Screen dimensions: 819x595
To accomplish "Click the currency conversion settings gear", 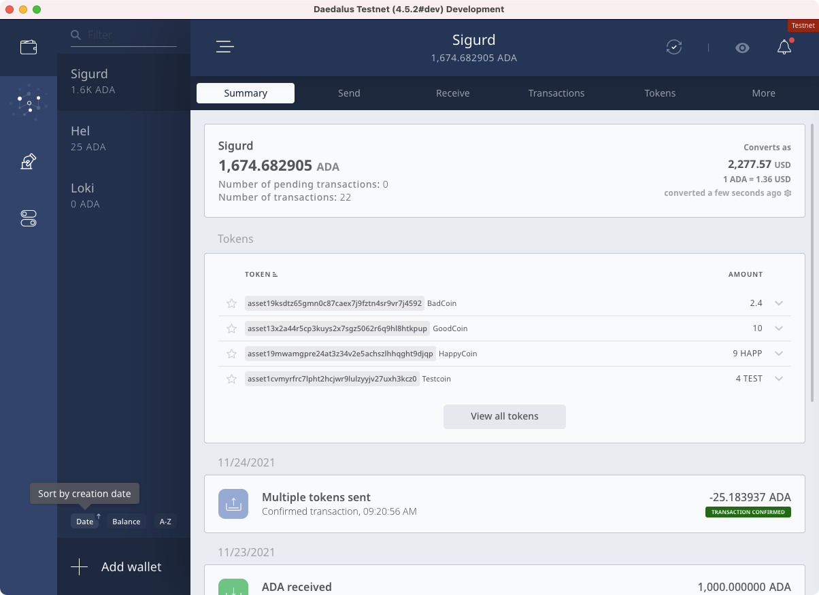I will [788, 193].
